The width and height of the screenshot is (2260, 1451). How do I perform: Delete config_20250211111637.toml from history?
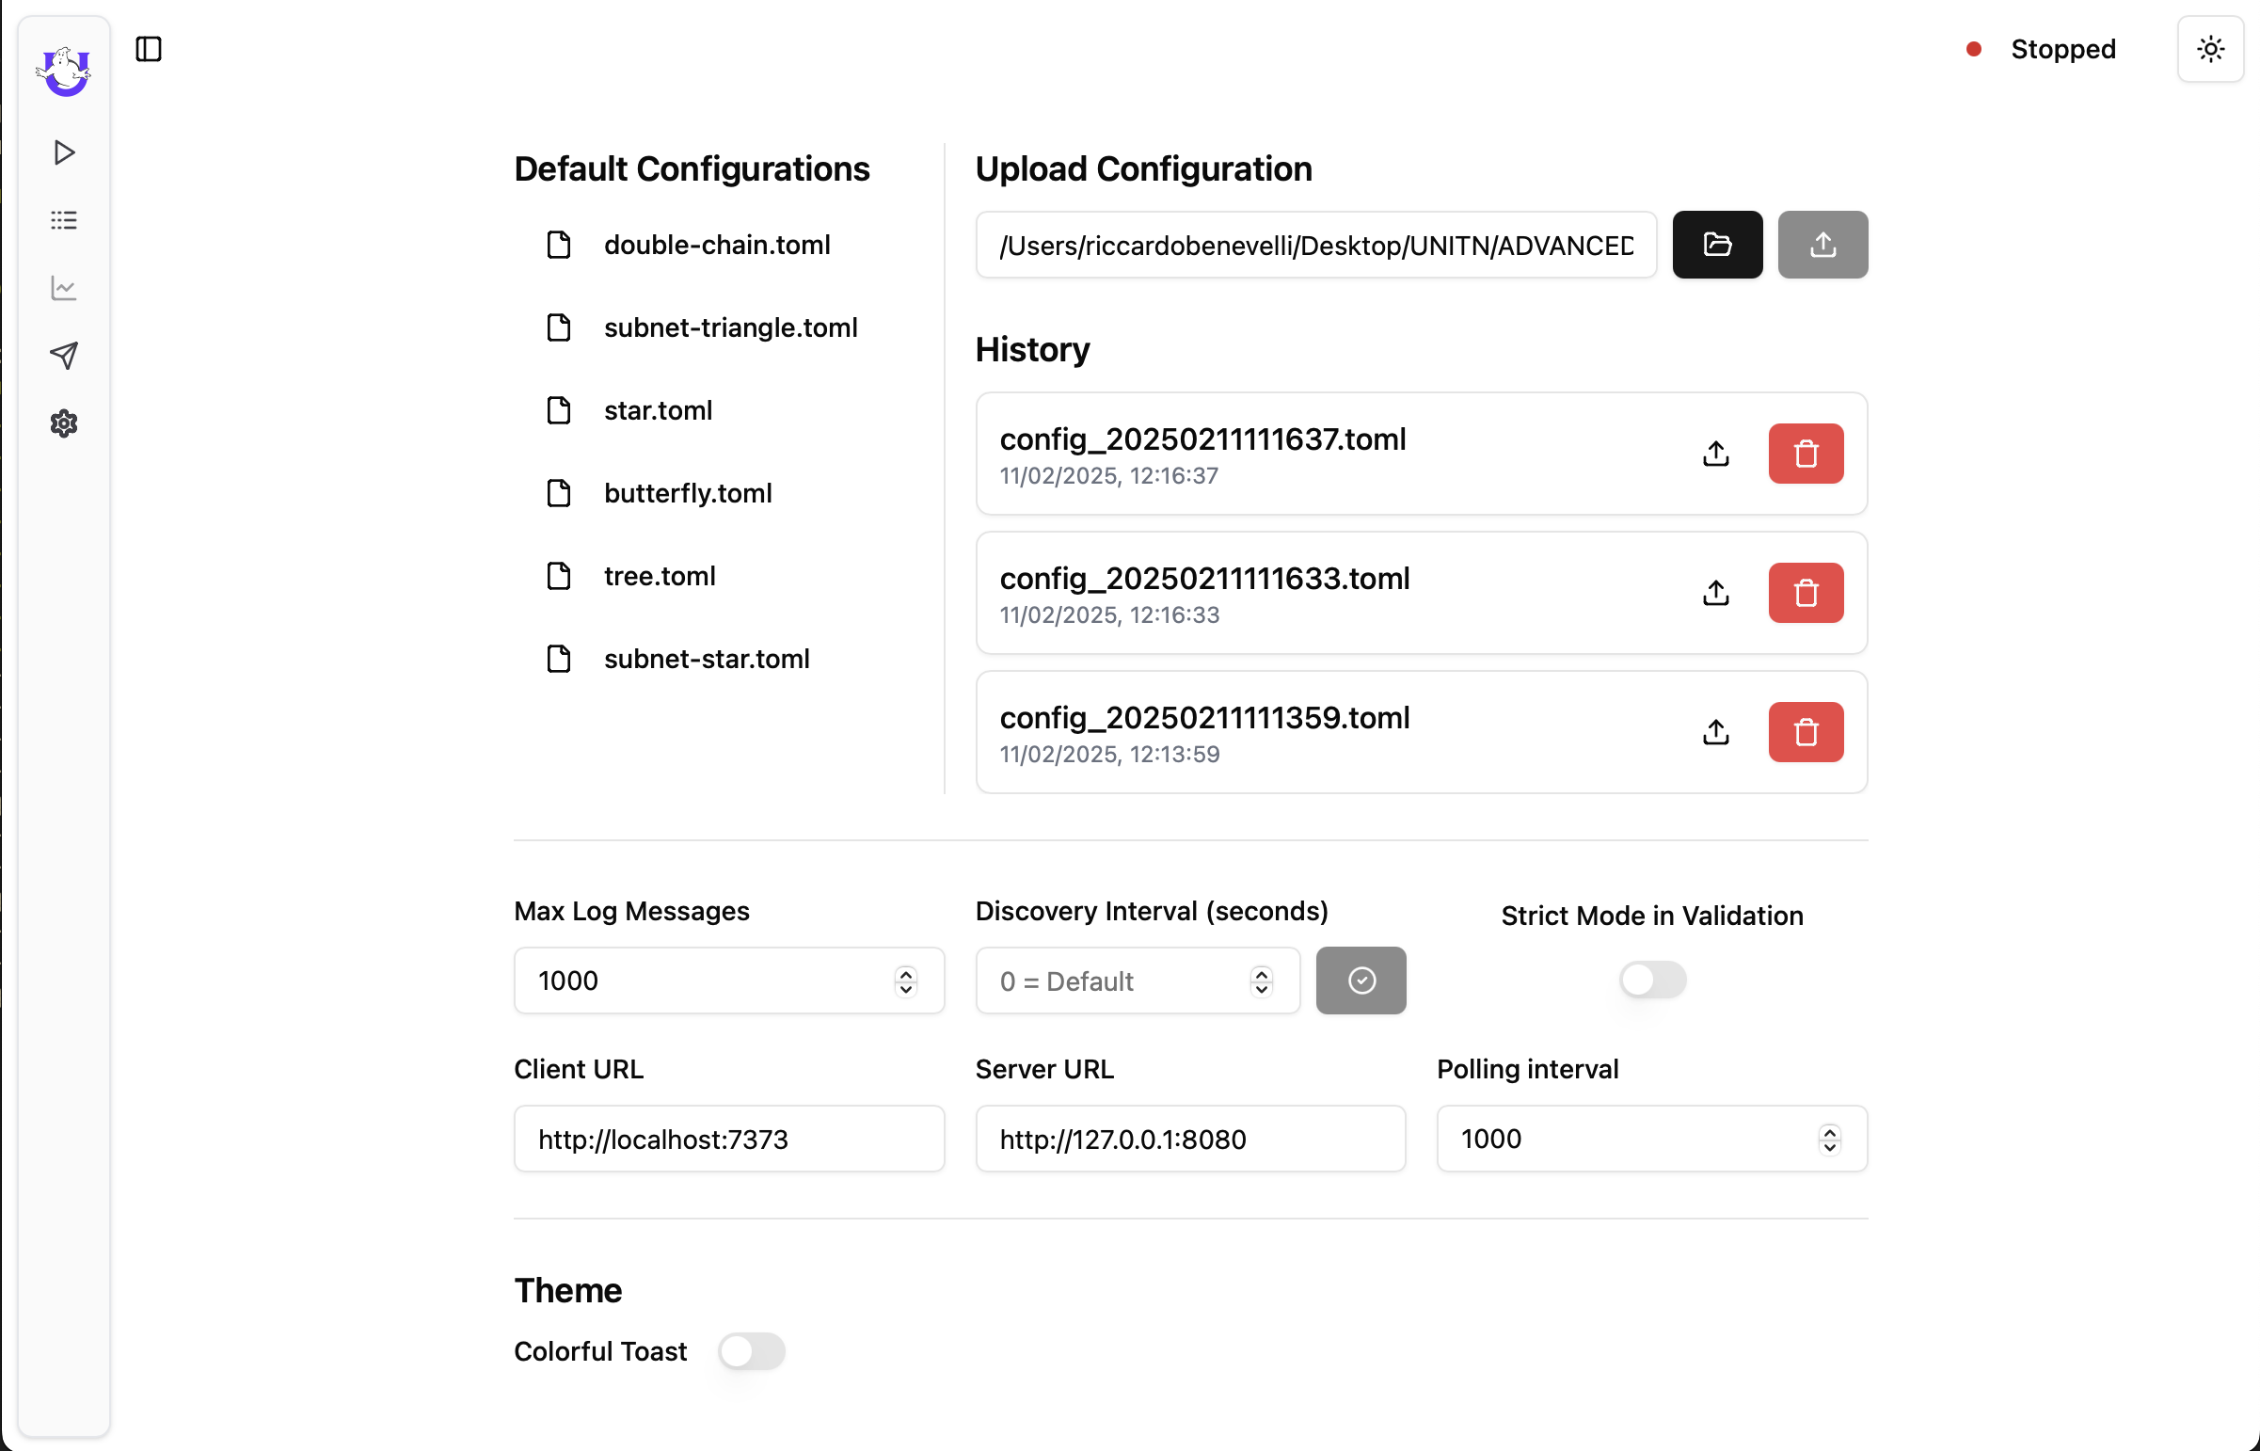tap(1805, 454)
